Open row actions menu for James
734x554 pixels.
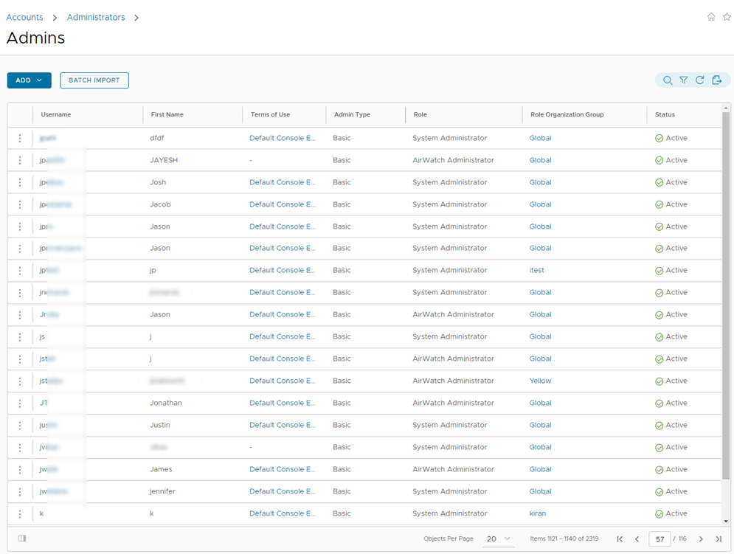(x=20, y=469)
